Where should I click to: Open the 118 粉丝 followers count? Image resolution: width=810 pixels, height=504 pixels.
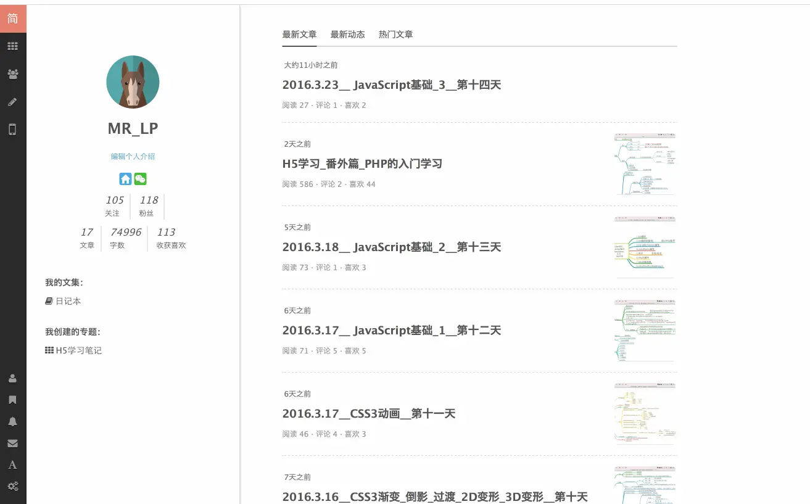148,206
